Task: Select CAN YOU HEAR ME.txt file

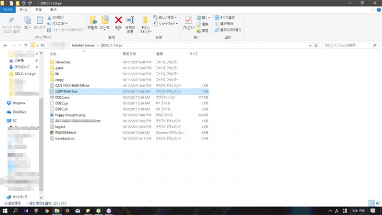Action: (x=72, y=86)
